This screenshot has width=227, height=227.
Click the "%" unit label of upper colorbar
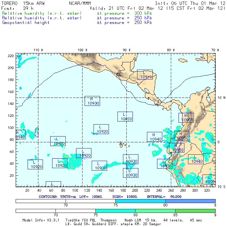215,205
